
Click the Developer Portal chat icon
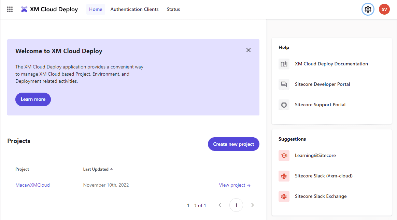(284, 84)
